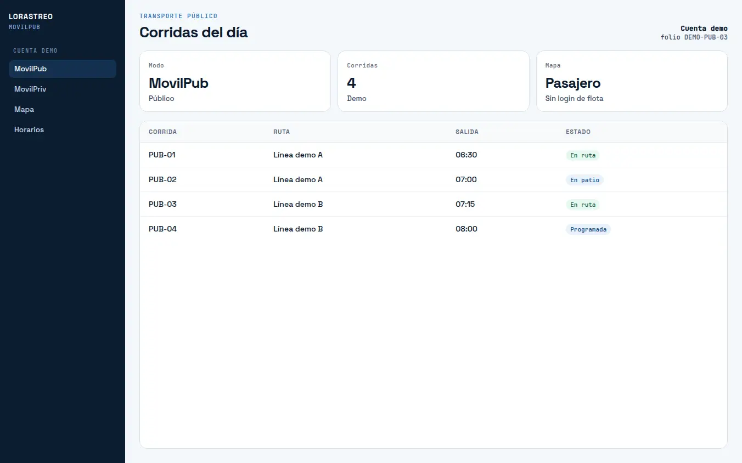Image resolution: width=742 pixels, height=463 pixels.
Task: Click the LORASTREO brand name
Action: 31,16
